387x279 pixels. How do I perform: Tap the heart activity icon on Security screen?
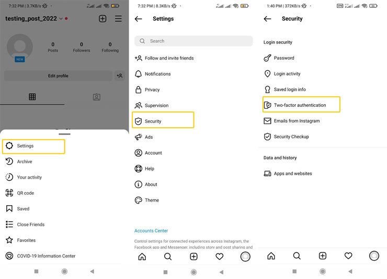tap(348, 256)
